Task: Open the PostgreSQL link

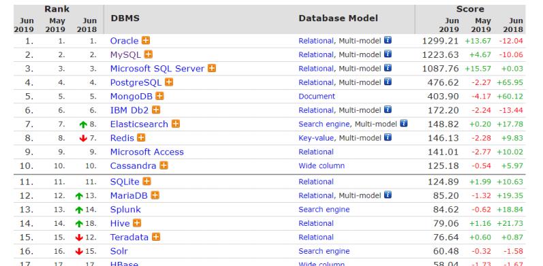Action: 136,83
